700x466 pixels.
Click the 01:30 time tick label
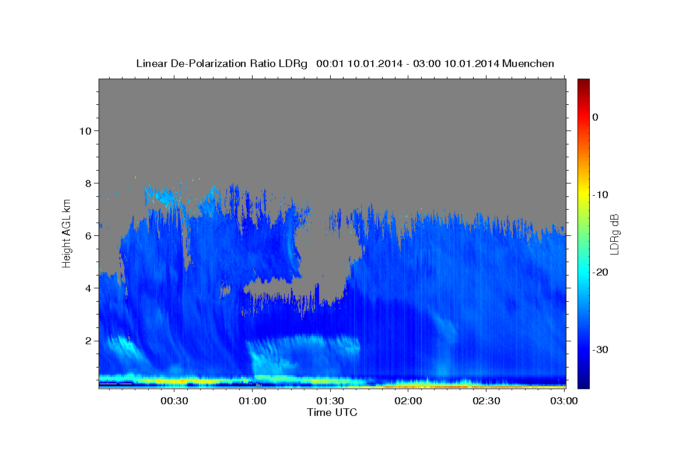pyautogui.click(x=330, y=401)
